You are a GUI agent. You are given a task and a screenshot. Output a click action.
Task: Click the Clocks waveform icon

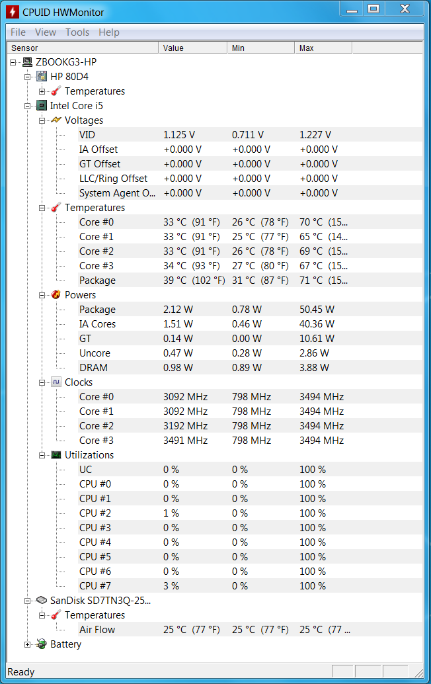[56, 382]
